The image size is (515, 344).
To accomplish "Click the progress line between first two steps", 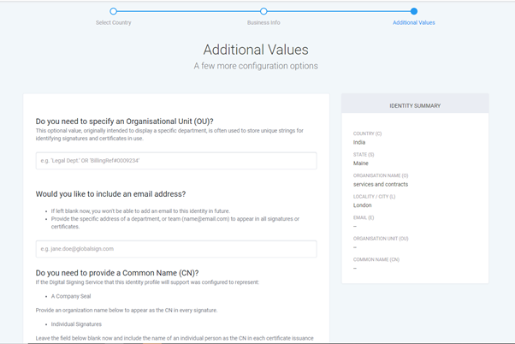I will coord(188,12).
